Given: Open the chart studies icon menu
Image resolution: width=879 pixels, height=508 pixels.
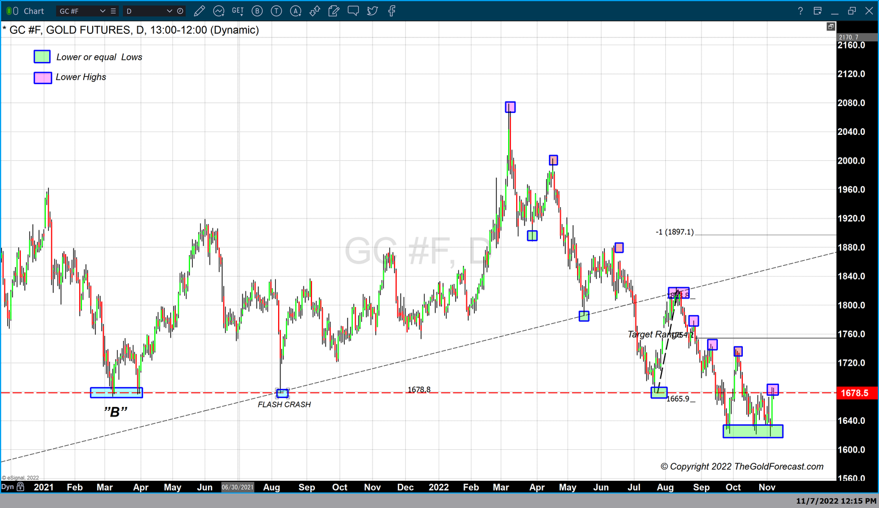Looking at the screenshot, I should point(219,11).
